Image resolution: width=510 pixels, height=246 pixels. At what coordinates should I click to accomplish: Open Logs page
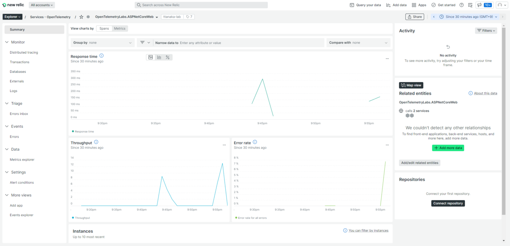tap(14, 91)
